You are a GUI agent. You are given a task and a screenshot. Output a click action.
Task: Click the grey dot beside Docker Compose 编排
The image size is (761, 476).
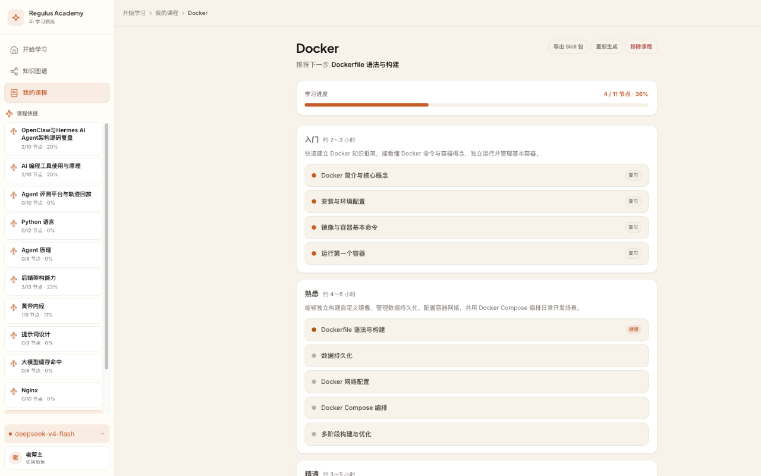pos(314,408)
